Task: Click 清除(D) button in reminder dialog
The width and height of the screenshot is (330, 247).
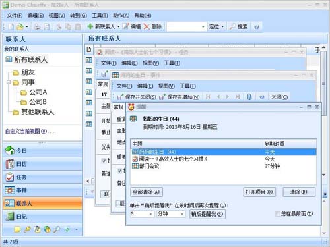Action: point(299,192)
